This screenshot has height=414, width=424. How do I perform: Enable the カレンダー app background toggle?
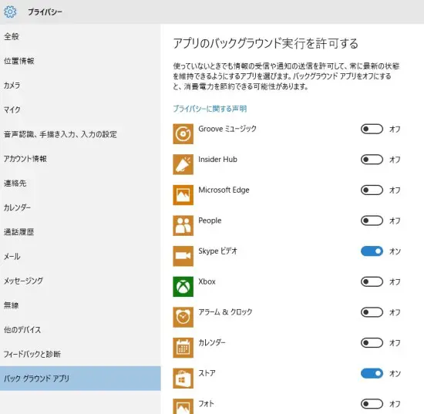tap(372, 343)
